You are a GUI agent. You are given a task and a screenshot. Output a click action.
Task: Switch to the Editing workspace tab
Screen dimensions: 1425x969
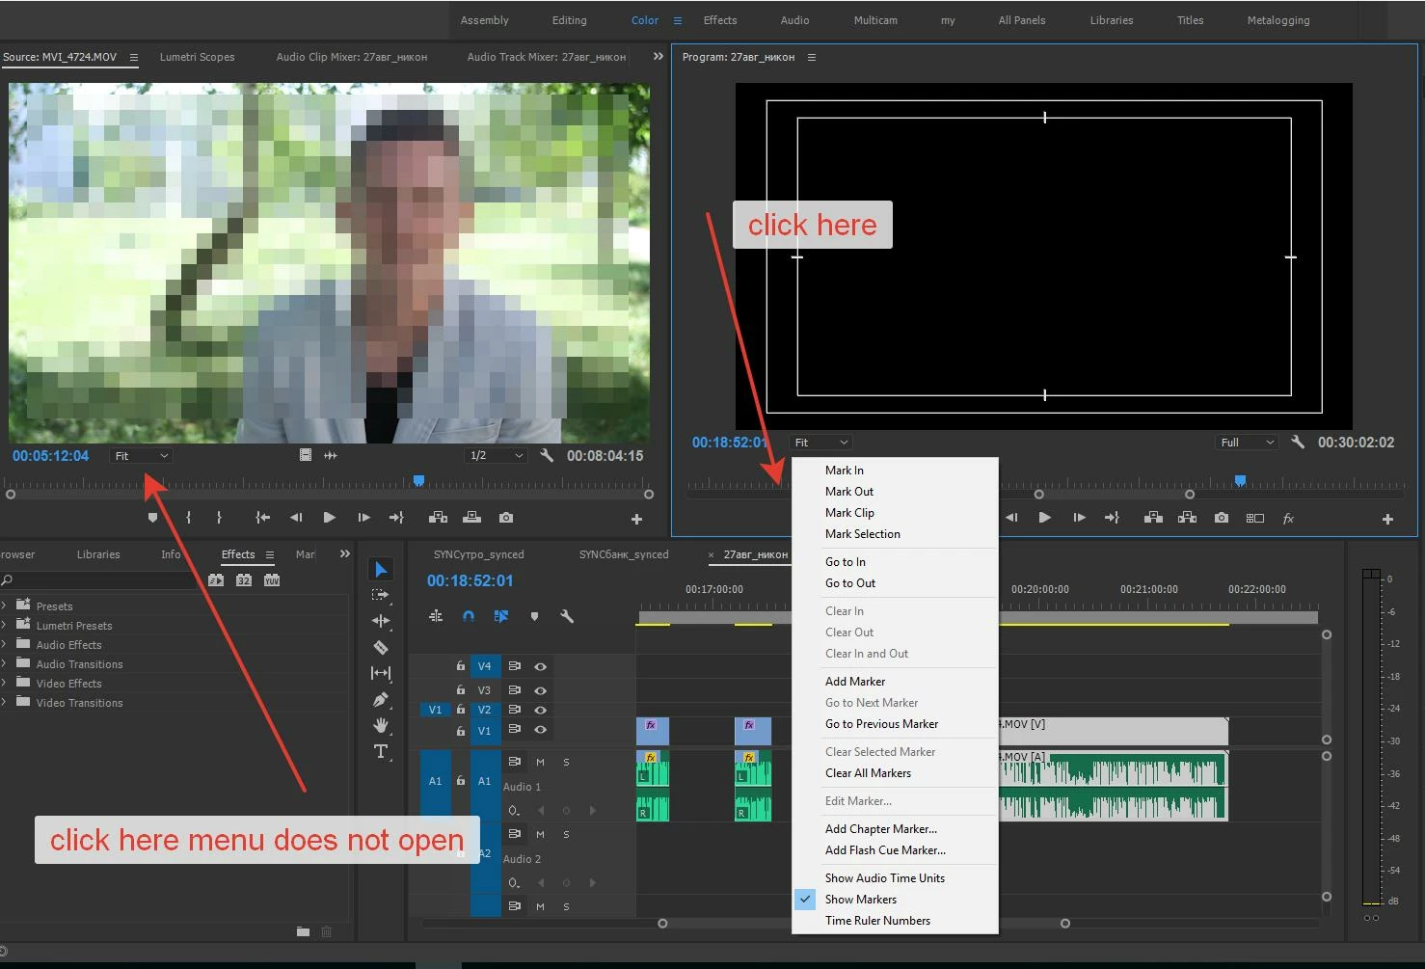coord(569,20)
